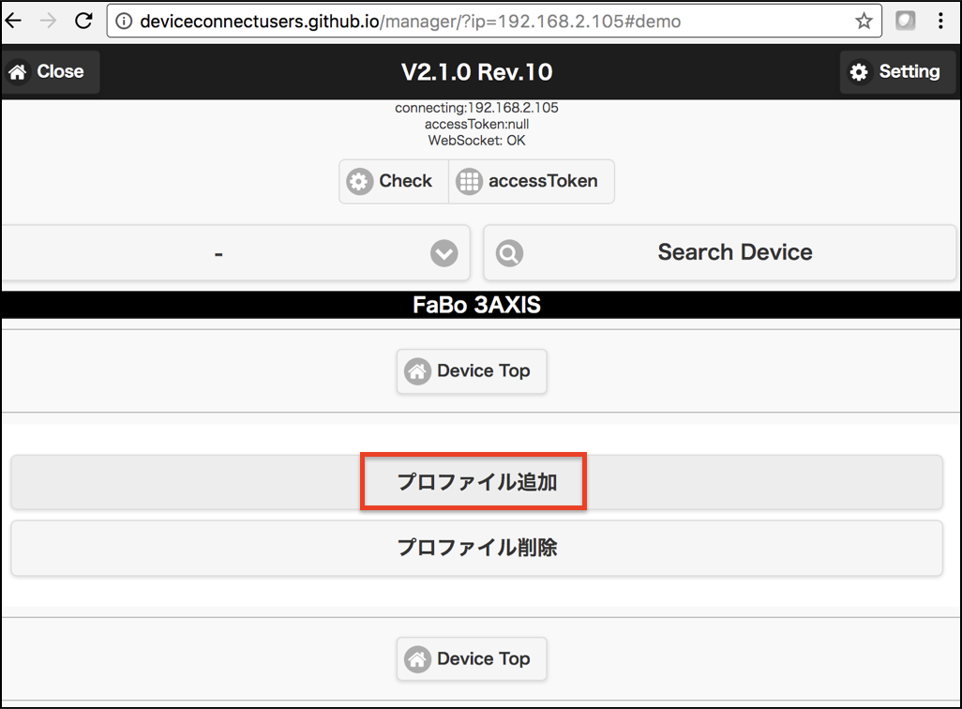Select プロファイル削除 to delete a profile
Viewport: 962px width, 709px height.
point(476,548)
